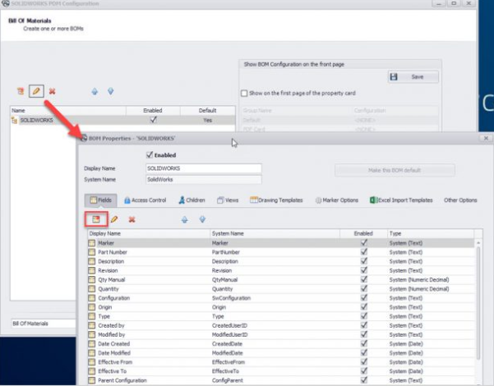The image size is (494, 386).
Task: Click the pencil edit icon in the Fields toolbar
Action: click(x=114, y=219)
